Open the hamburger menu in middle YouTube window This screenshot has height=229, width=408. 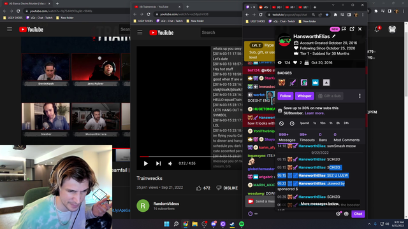pyautogui.click(x=140, y=32)
